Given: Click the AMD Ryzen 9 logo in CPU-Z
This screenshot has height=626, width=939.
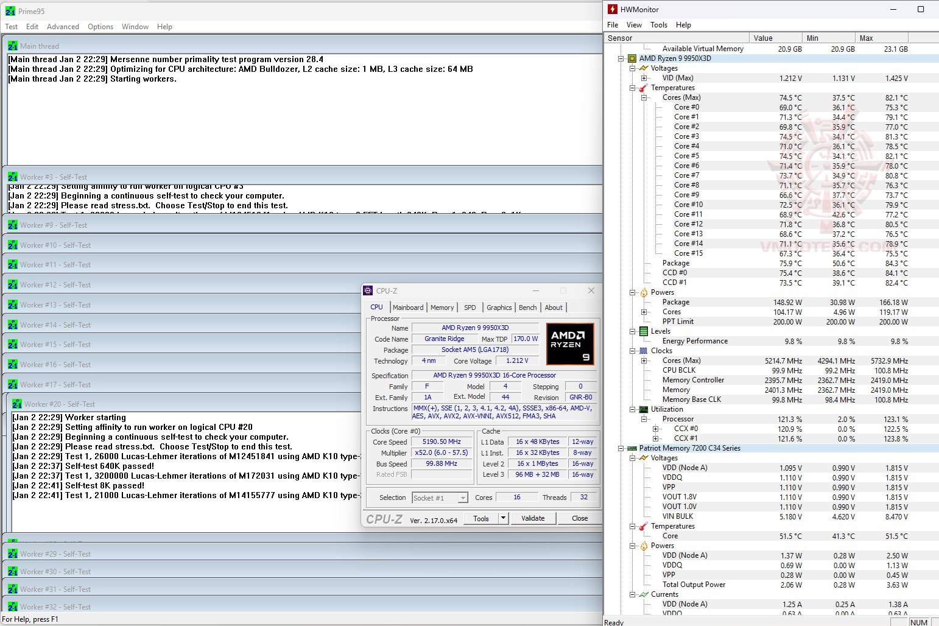Looking at the screenshot, I should point(570,344).
